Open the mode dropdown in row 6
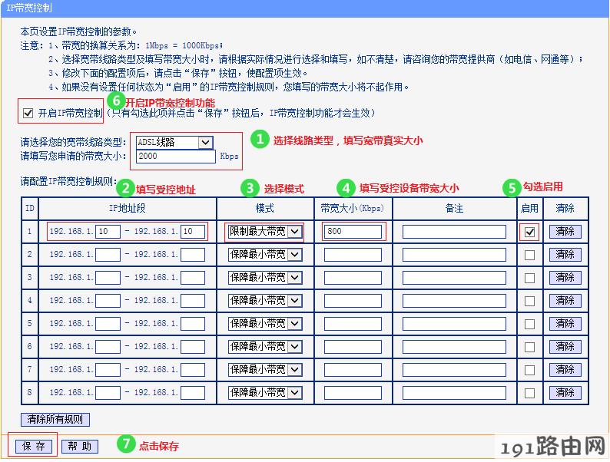Image resolution: width=610 pixels, height=462 pixels. coord(265,346)
